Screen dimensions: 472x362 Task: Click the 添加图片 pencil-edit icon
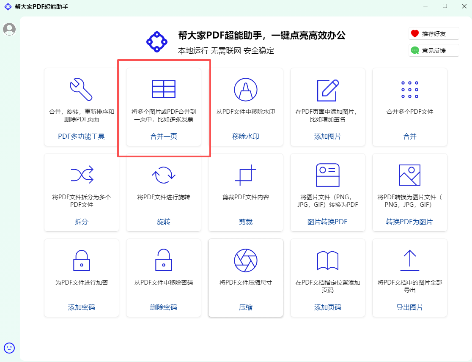coord(328,89)
